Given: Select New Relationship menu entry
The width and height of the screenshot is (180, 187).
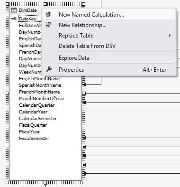Looking at the screenshot, I should click(109, 25).
